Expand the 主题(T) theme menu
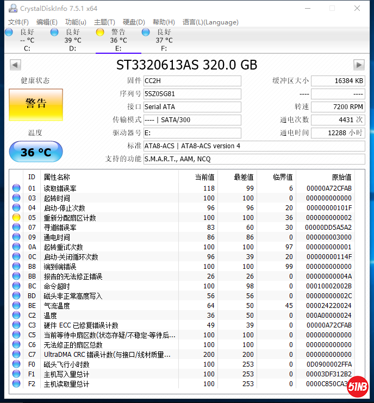Screen dimensions: 374x403 pyautogui.click(x=104, y=22)
